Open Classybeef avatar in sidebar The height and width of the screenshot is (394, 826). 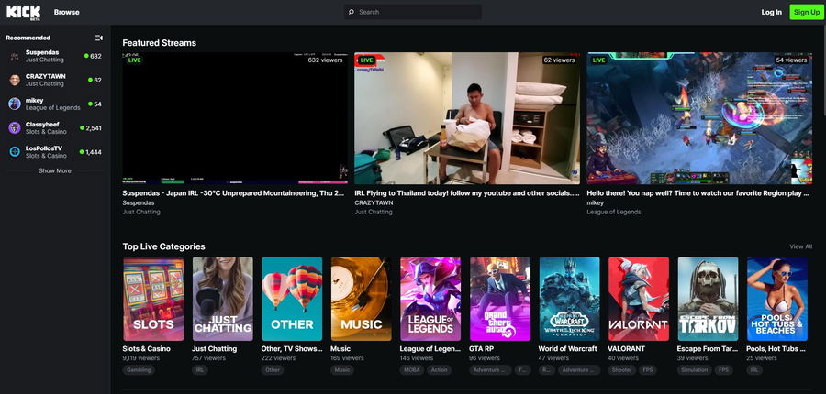[15, 127]
